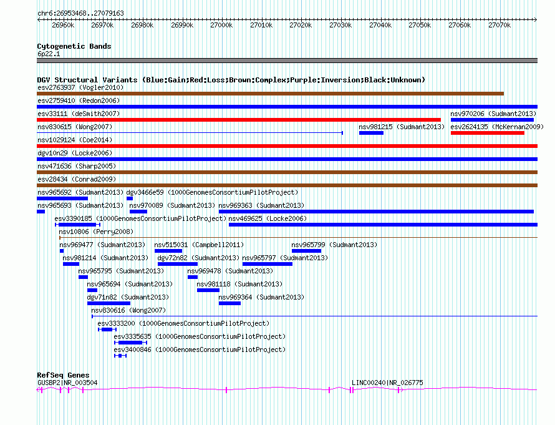
Task: Open nsv965797 (Sudmant2013) variant
Action: point(285,258)
